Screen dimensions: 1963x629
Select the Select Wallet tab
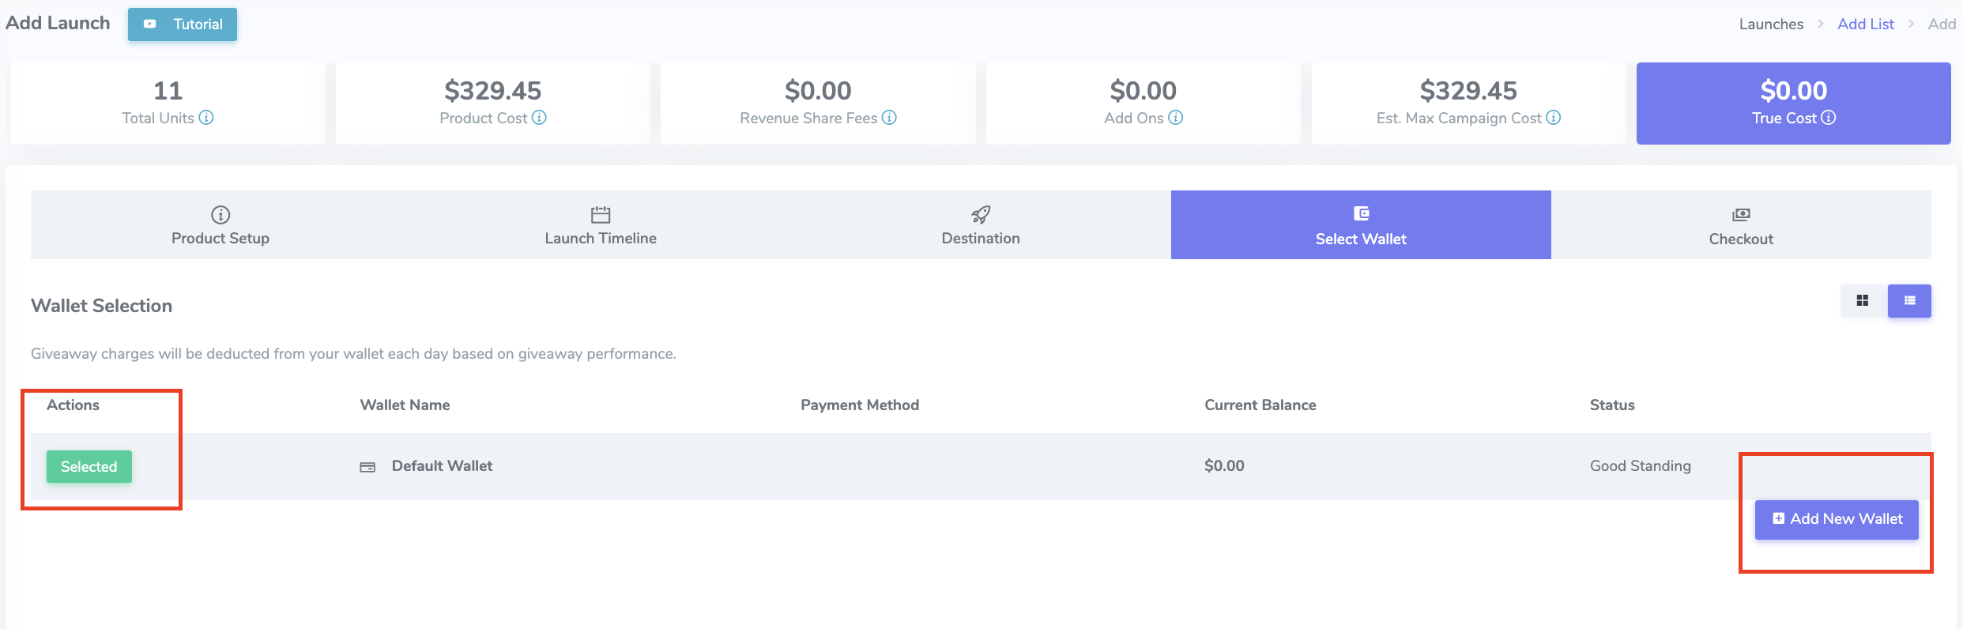point(1361,225)
